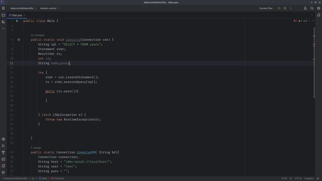Open the 4 spaces indent selector
Image resolution: width=322 pixels, height=181 pixels.
pos(309,178)
